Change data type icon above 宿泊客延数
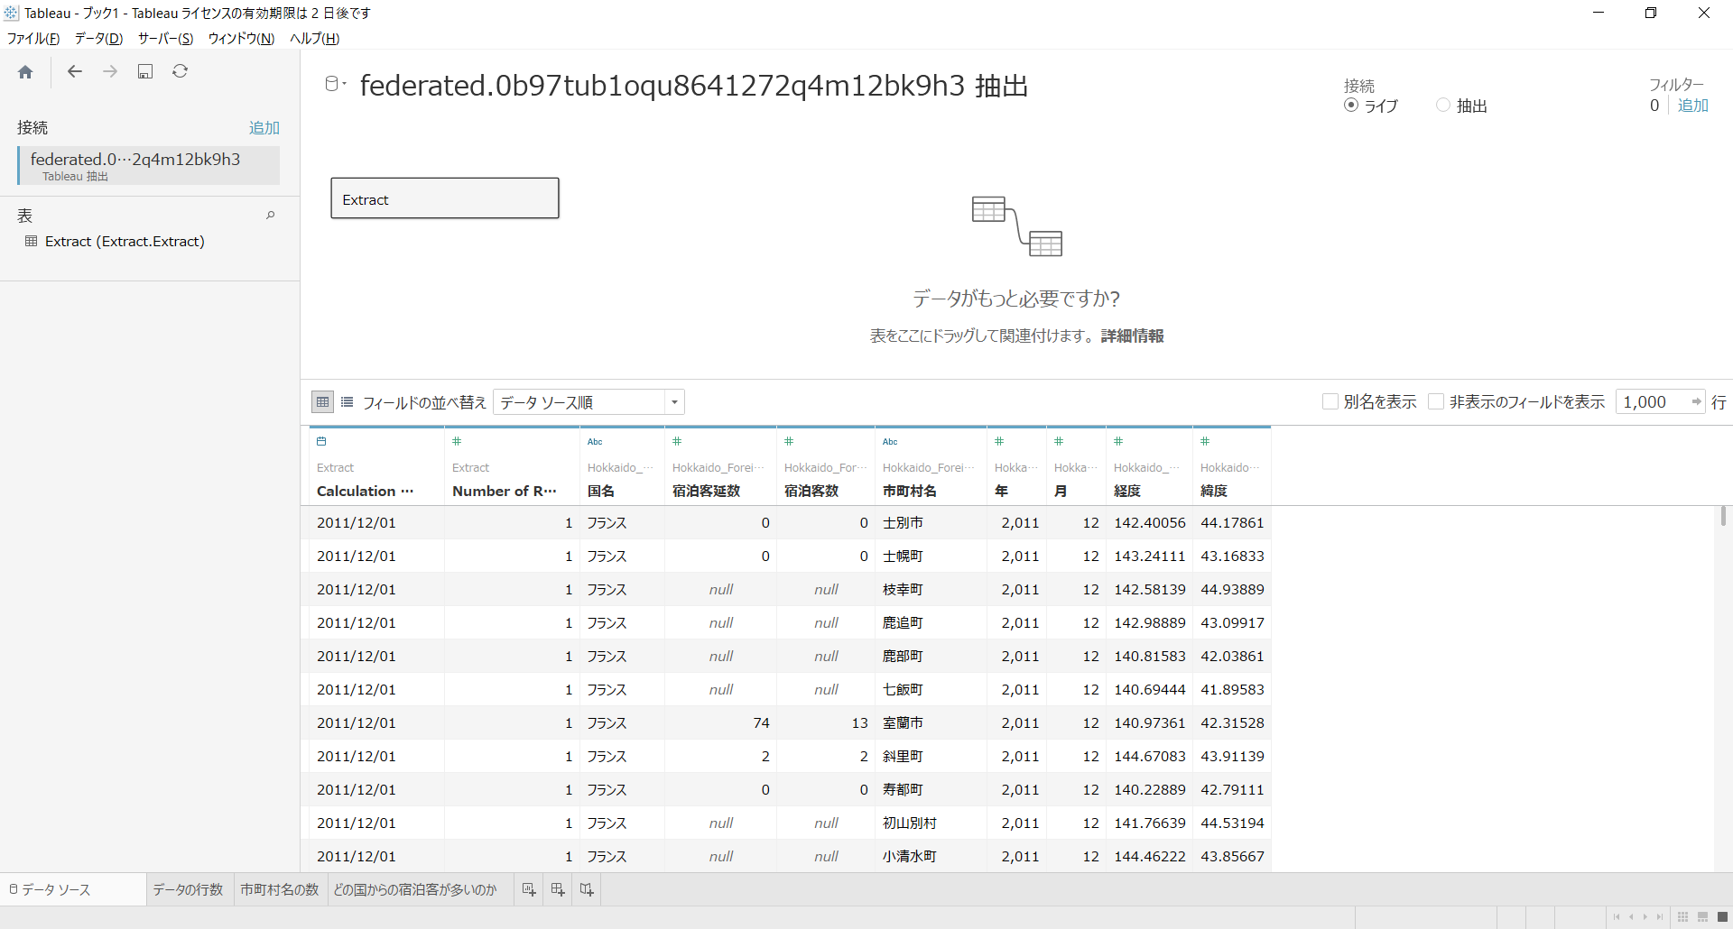Viewport: 1733px width, 929px height. [677, 441]
